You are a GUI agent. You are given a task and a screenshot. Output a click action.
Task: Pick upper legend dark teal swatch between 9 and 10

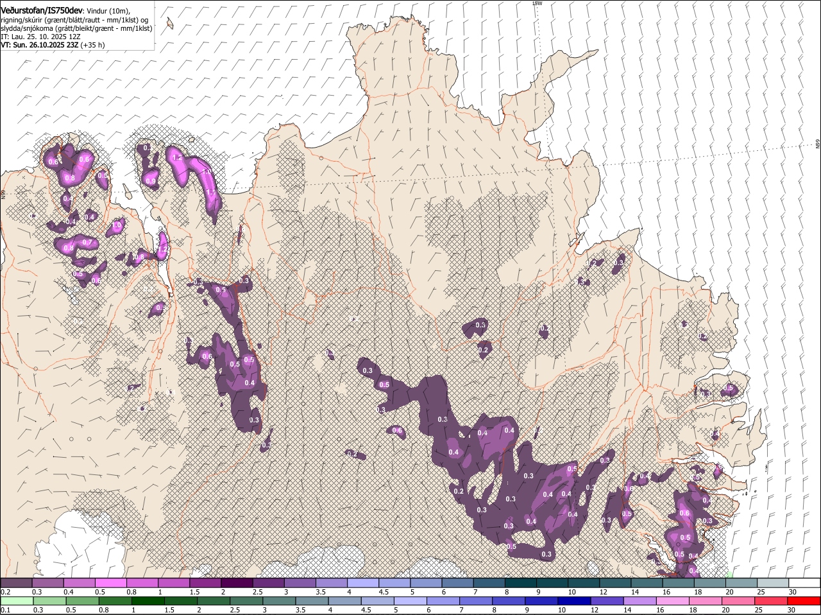coord(552,582)
